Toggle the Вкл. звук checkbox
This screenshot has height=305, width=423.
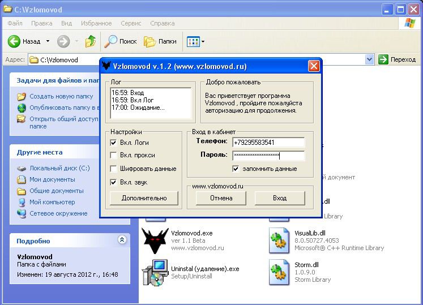[x=114, y=182]
